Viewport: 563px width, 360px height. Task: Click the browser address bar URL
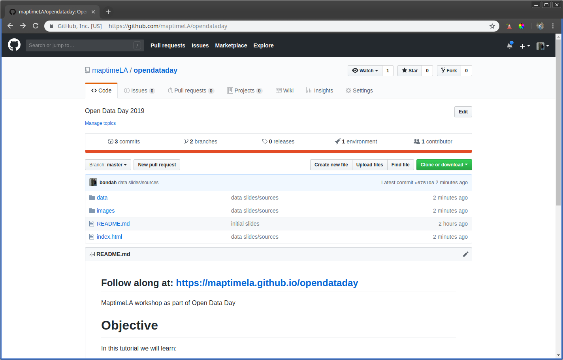click(x=168, y=26)
